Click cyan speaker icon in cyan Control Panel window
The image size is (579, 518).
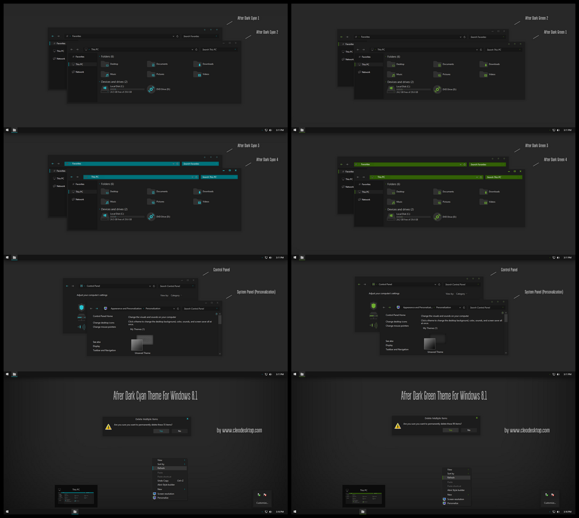(82, 327)
